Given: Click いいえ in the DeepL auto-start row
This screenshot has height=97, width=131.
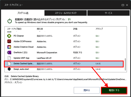Looking at the screenshot, I should (98, 69).
